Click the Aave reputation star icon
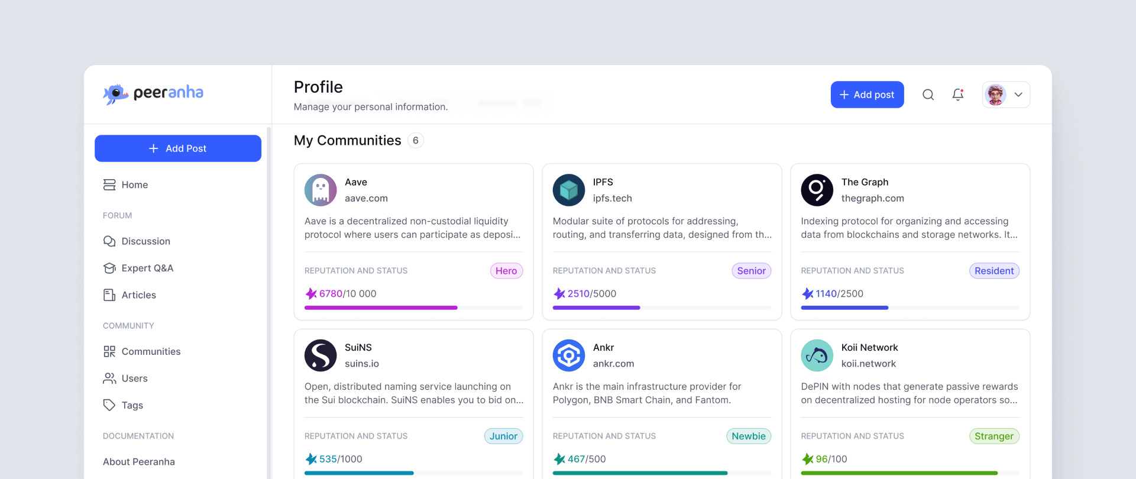This screenshot has width=1136, height=479. [x=311, y=293]
